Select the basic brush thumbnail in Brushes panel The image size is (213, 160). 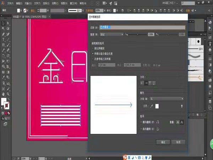click(196, 49)
